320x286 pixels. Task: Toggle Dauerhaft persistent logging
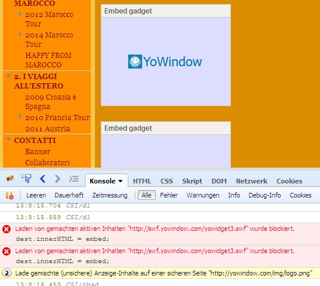[x=69, y=195]
